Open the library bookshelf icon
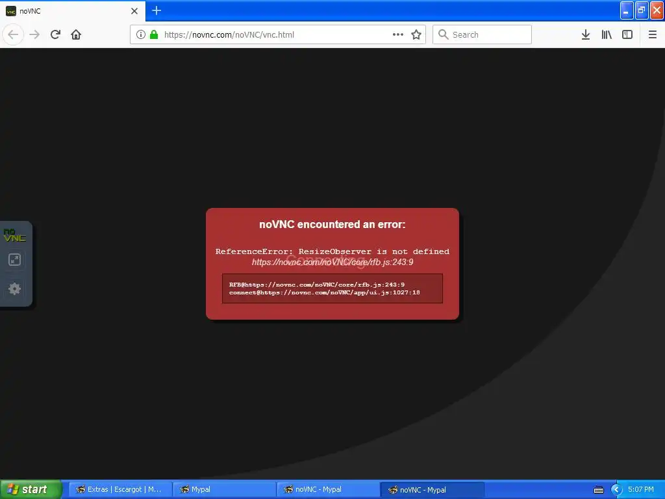The image size is (665, 499). [x=607, y=34]
